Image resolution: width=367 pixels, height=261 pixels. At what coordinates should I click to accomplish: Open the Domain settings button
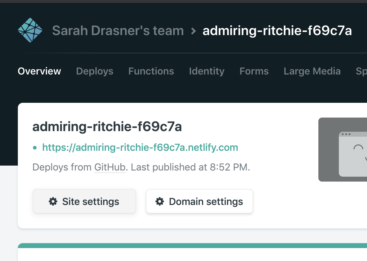[199, 201]
